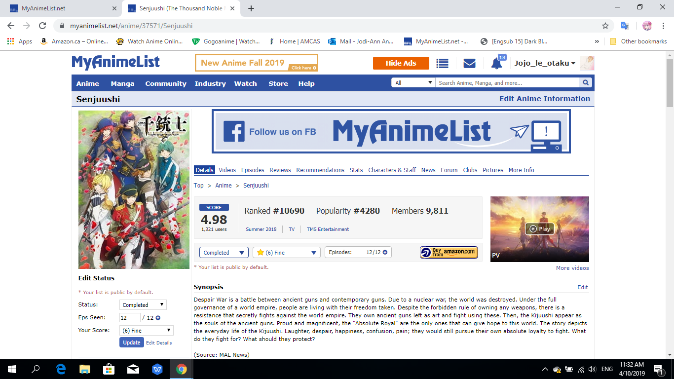Open the speaker icon in system tray
The image size is (674, 379).
pyautogui.click(x=592, y=369)
